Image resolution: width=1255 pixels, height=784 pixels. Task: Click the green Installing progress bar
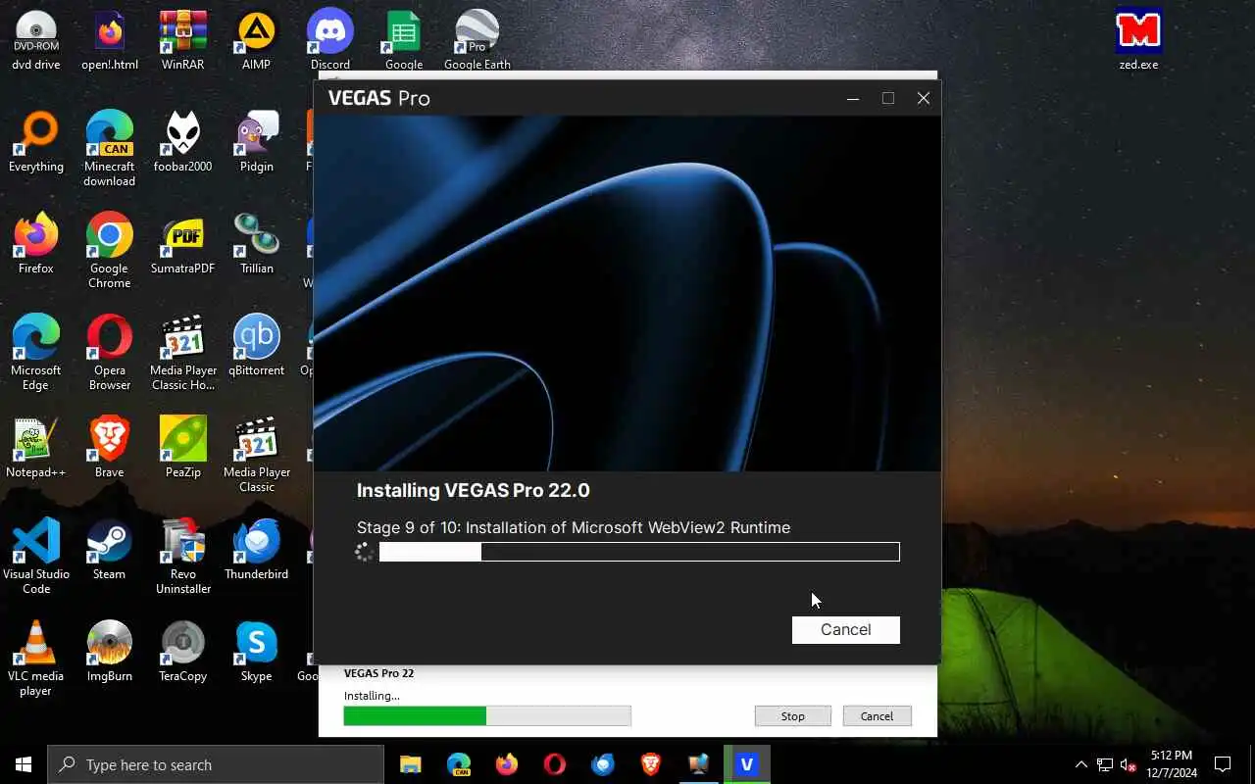pos(487,716)
